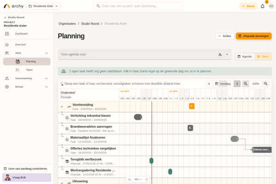This screenshot has width=276, height=184.
Task: Click Materiaallijst finaliseren Gantt bar
Action: pos(235,139)
